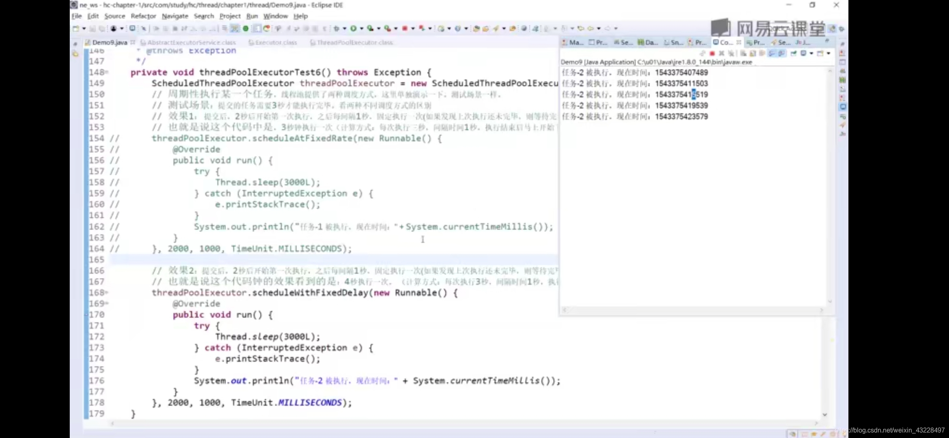949x438 pixels.
Task: Open the Window menu
Action: click(275, 16)
